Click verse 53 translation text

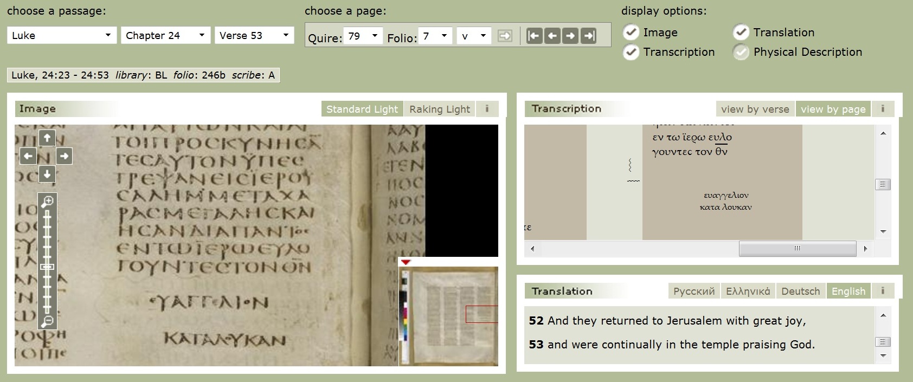(x=672, y=345)
